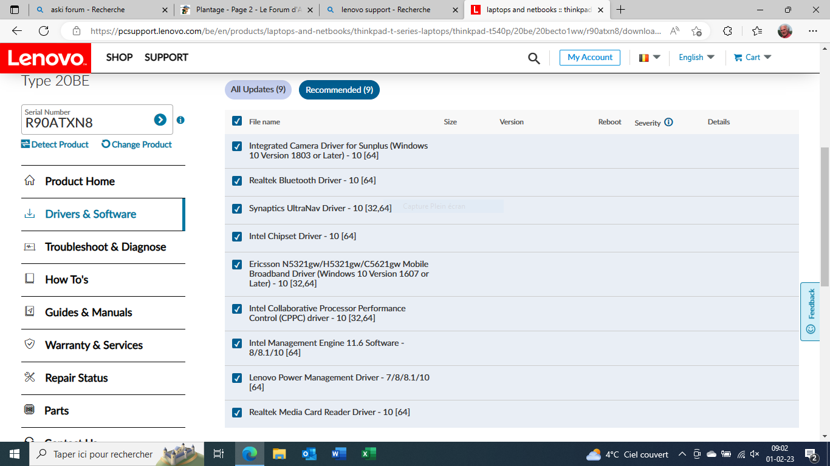
Task: Open the Cart dropdown
Action: tap(753, 58)
